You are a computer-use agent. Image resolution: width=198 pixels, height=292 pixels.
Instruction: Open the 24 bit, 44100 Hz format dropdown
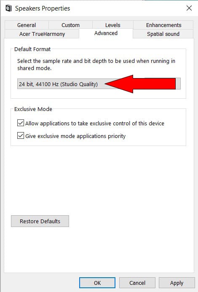pyautogui.click(x=99, y=84)
